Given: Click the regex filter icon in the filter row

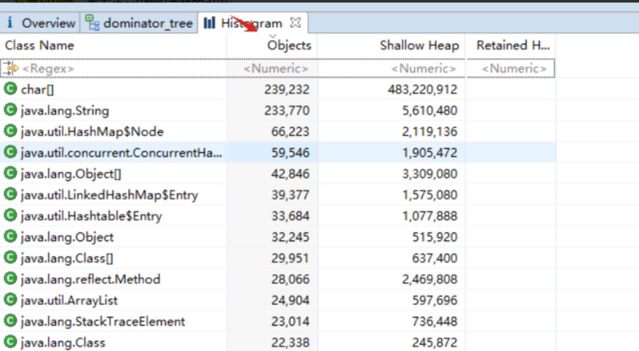Looking at the screenshot, I should pyautogui.click(x=10, y=68).
